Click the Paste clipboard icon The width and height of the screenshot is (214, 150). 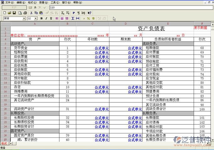point(41,13)
